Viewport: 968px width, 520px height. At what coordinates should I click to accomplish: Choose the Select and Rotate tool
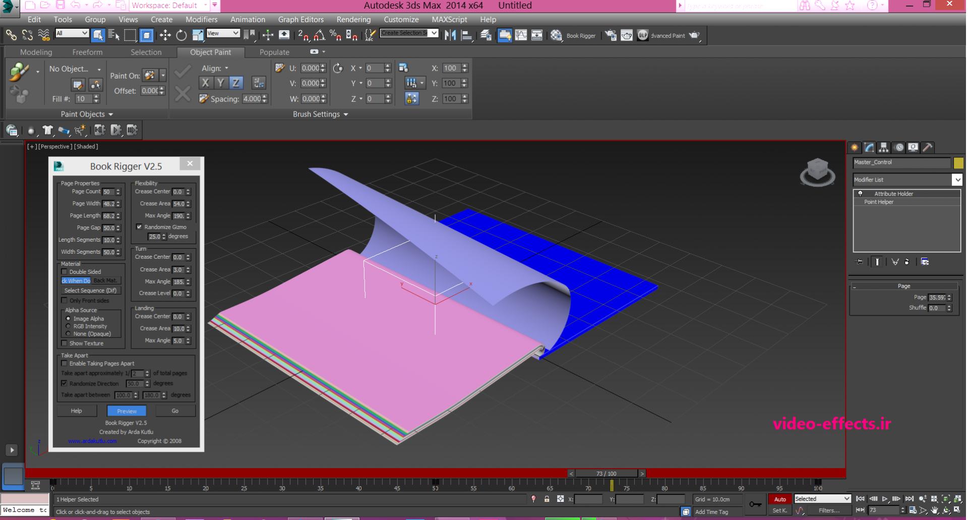tap(181, 35)
